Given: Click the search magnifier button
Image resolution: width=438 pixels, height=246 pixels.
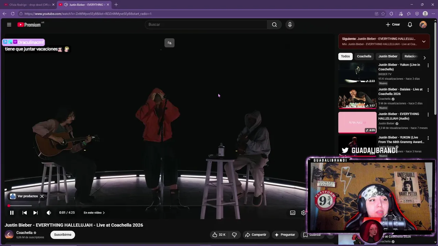Looking at the screenshot, I should [x=274, y=25].
